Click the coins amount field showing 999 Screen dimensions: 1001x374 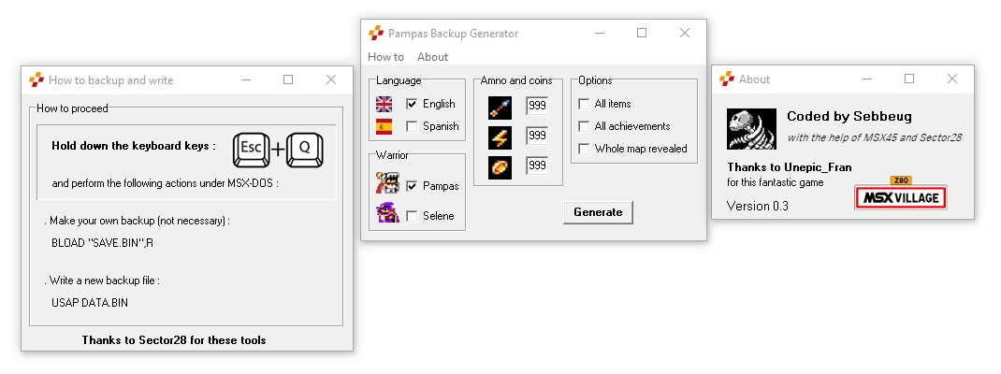537,165
